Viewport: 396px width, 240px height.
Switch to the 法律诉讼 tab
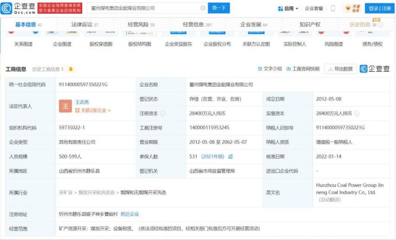(85, 25)
